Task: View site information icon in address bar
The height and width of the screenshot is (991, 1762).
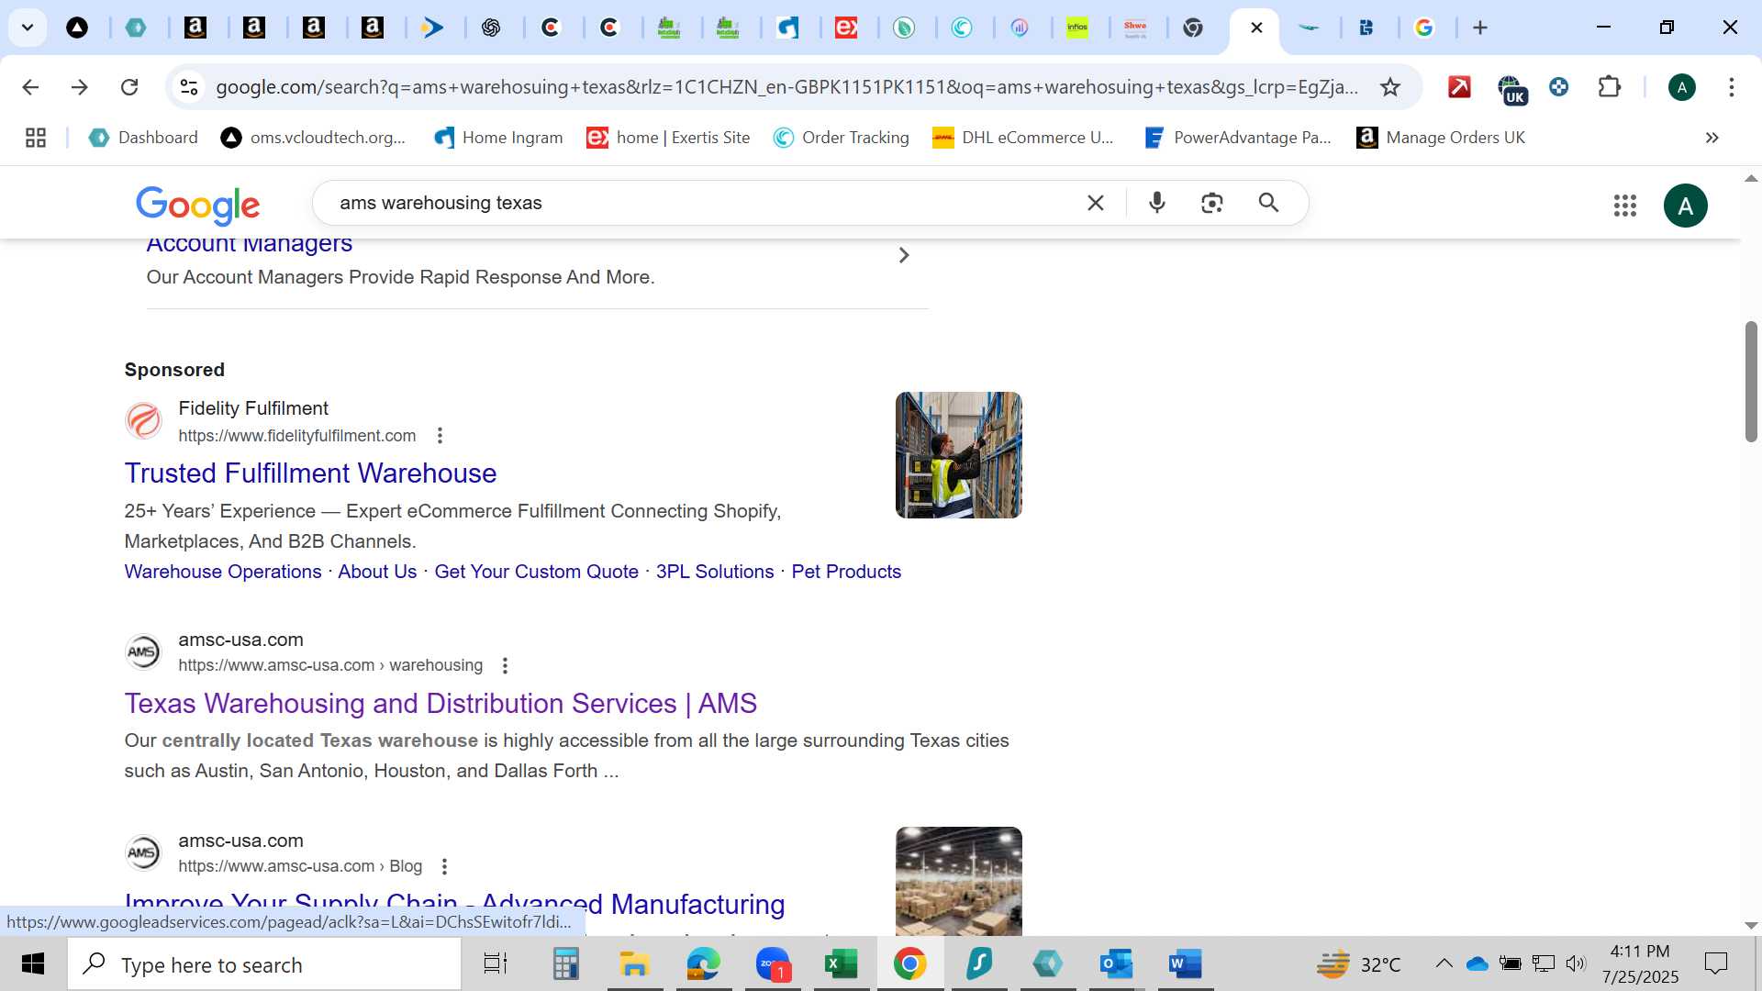Action: (189, 87)
